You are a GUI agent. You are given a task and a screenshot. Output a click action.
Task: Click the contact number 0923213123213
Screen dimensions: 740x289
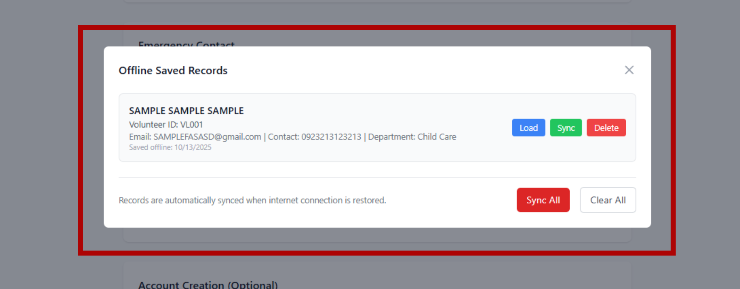pyautogui.click(x=331, y=137)
